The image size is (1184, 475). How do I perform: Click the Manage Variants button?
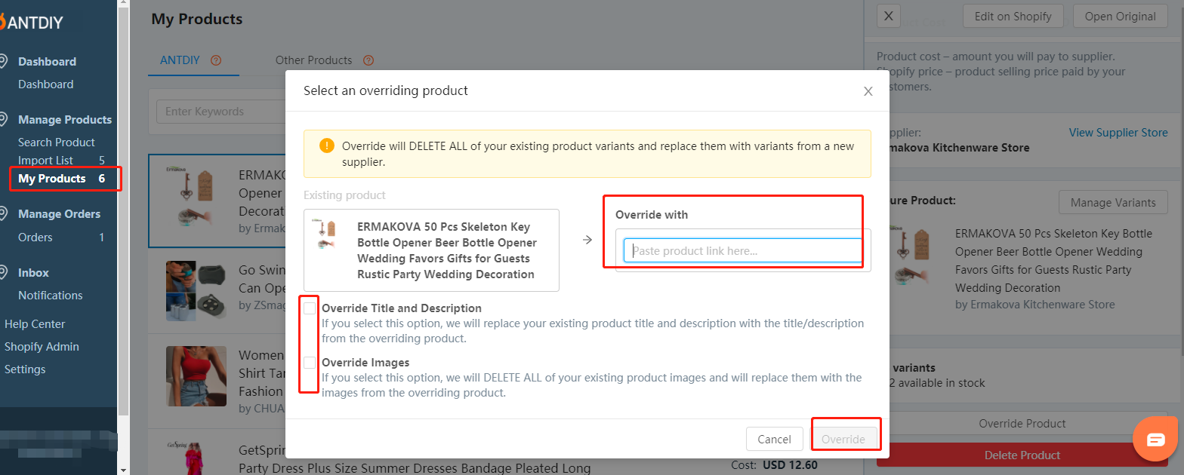pos(1112,202)
